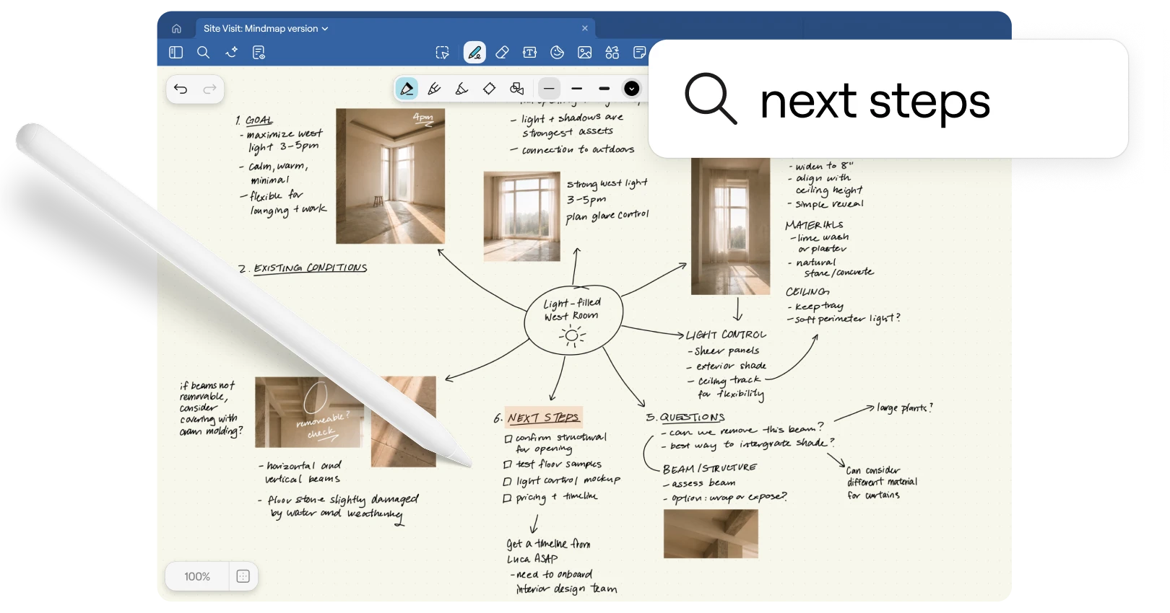Screen dimensions: 1170x613
Task: Select the 'removeable? check' beam photo
Action: [x=309, y=412]
